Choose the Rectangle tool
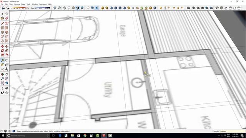 2,28
